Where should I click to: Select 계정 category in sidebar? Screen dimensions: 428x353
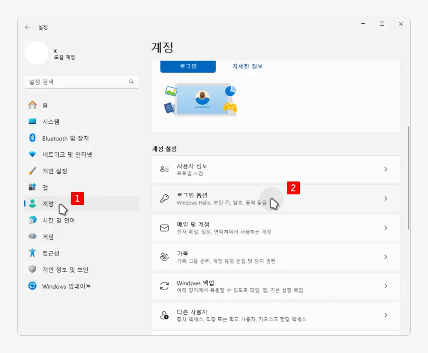pyautogui.click(x=82, y=203)
